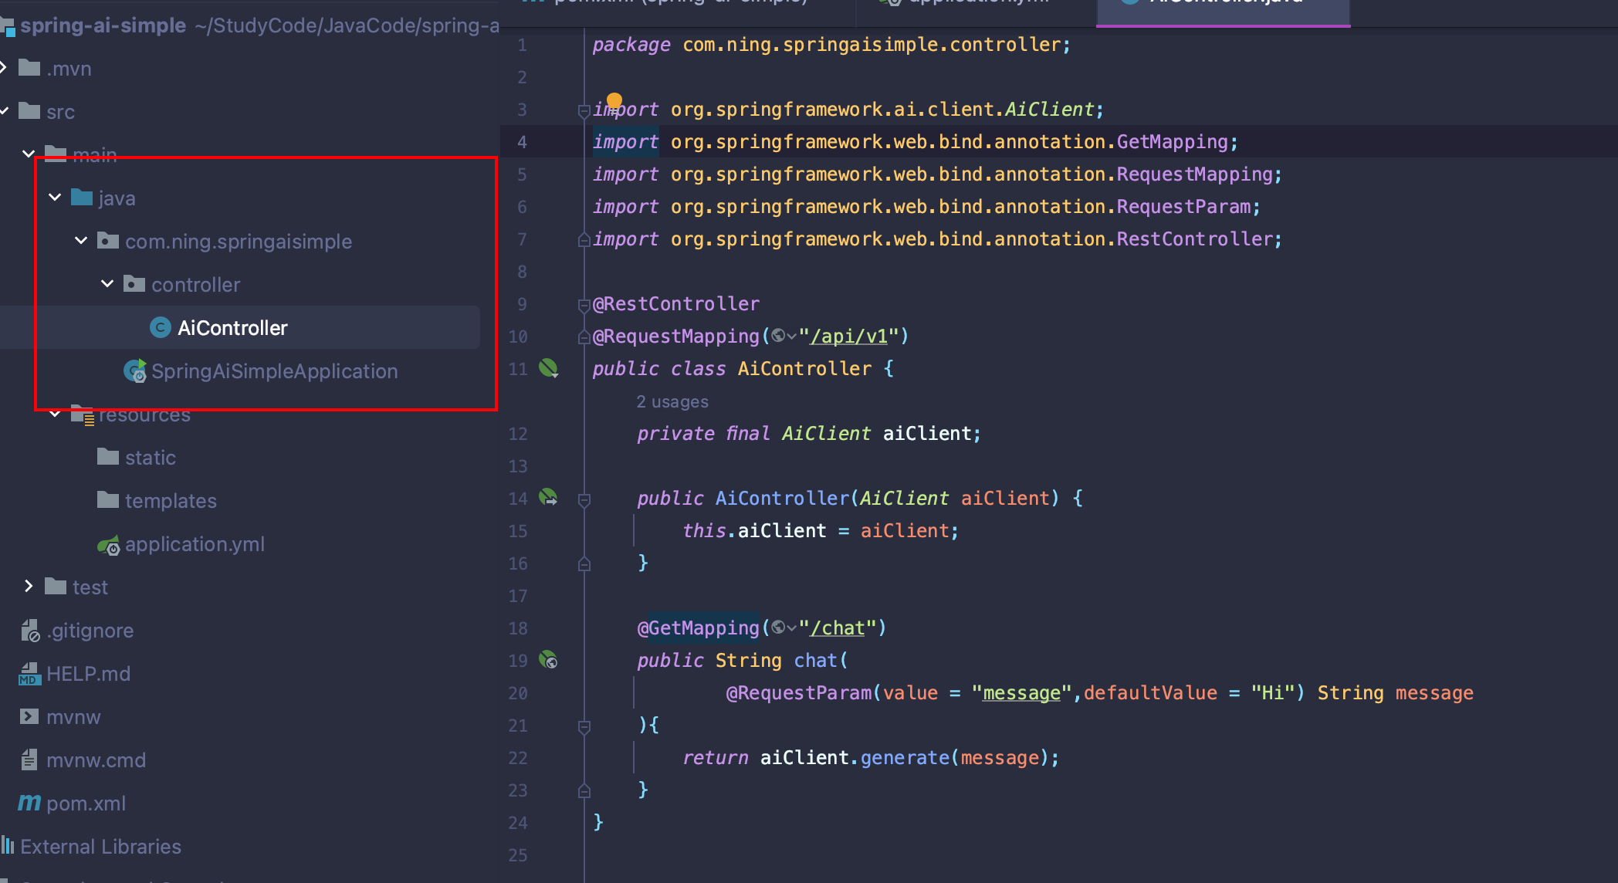Click the autowired dependencies gutter icon on line 14
Viewport: 1618px width, 883px height.
pyautogui.click(x=548, y=497)
